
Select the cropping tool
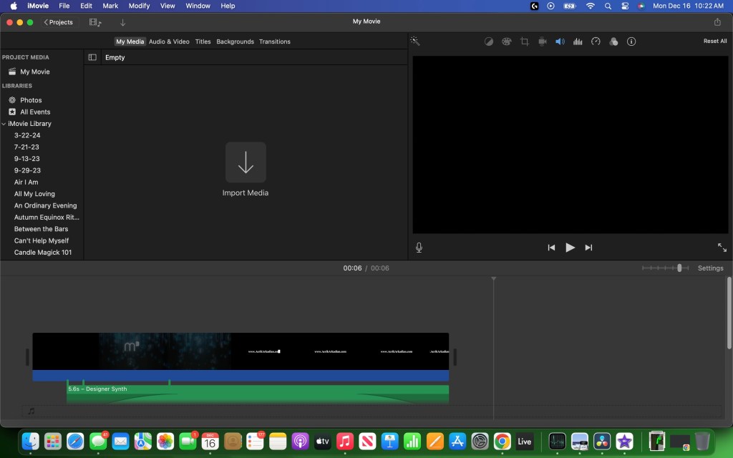click(x=525, y=42)
